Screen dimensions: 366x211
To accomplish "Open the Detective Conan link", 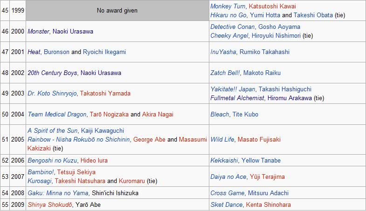I will [232, 27].
